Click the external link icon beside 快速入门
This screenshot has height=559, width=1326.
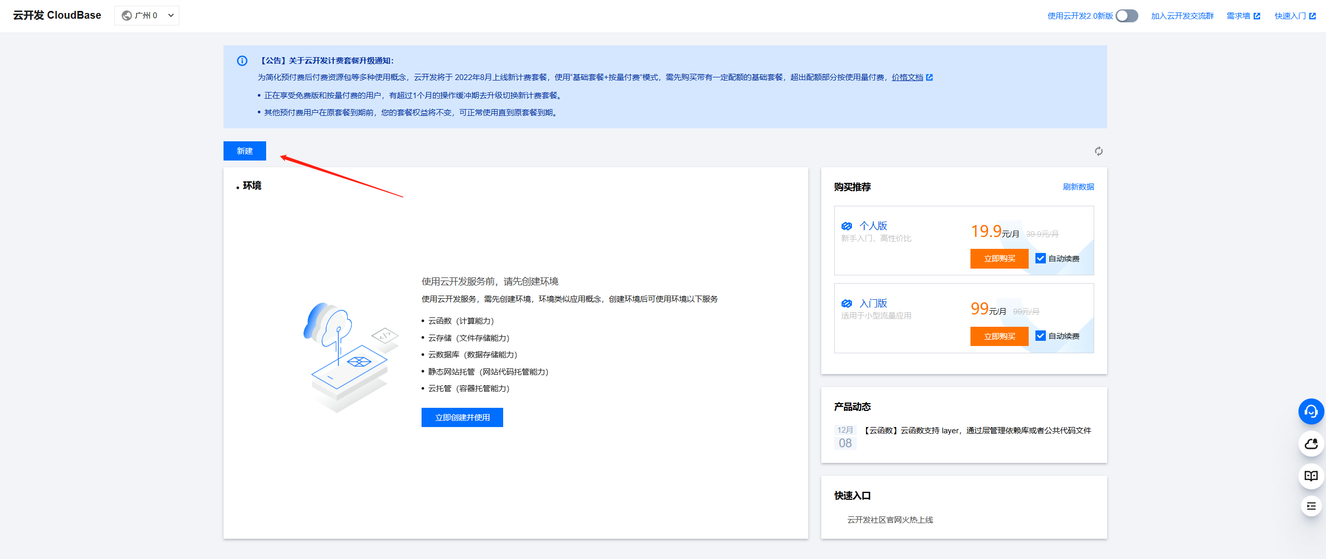(1312, 16)
